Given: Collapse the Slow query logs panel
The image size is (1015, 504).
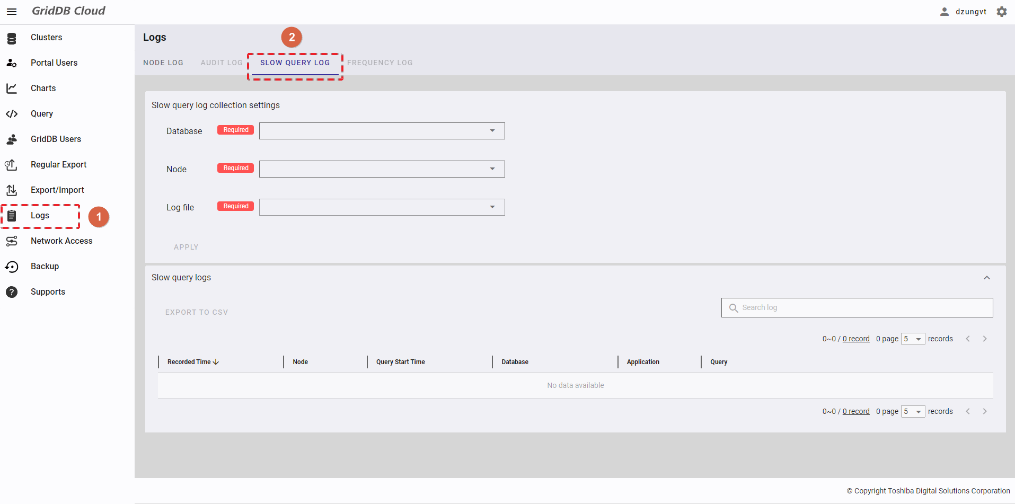Looking at the screenshot, I should tap(987, 278).
